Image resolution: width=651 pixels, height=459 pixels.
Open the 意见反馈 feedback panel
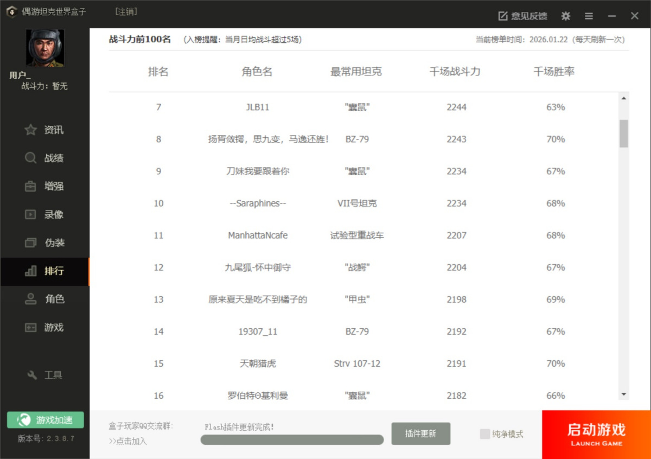pyautogui.click(x=521, y=16)
